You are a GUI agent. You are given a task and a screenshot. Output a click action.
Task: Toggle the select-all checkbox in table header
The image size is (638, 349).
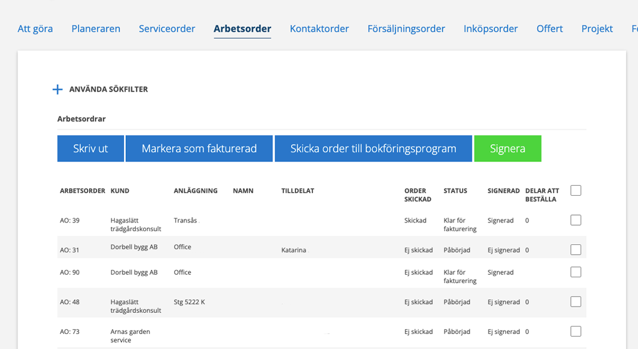[x=576, y=190]
